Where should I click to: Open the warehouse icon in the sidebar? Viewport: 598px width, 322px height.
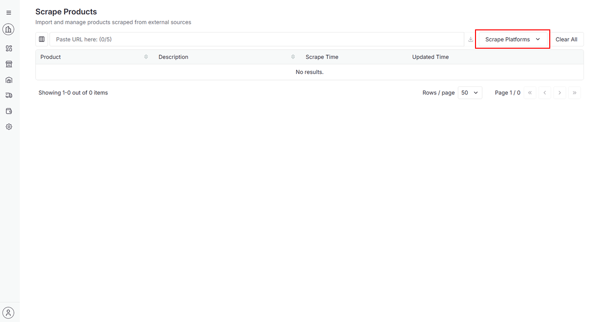coord(9,80)
